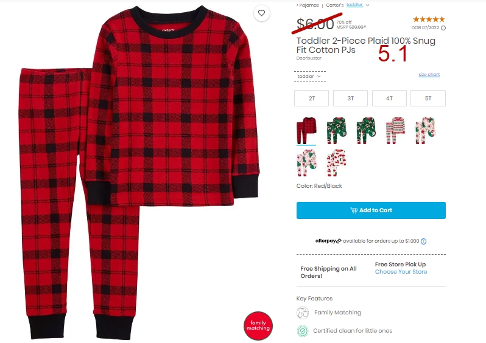This screenshot has width=486, height=343.
Task: Expand the toddler size-range dropdown
Action: pyautogui.click(x=309, y=76)
